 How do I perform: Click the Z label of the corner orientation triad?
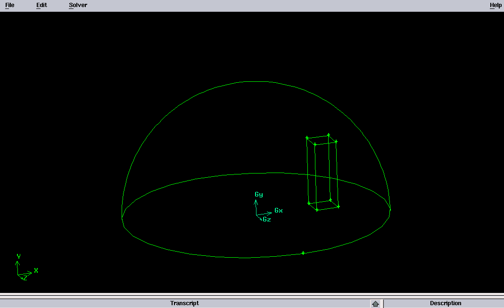[x=25, y=278]
